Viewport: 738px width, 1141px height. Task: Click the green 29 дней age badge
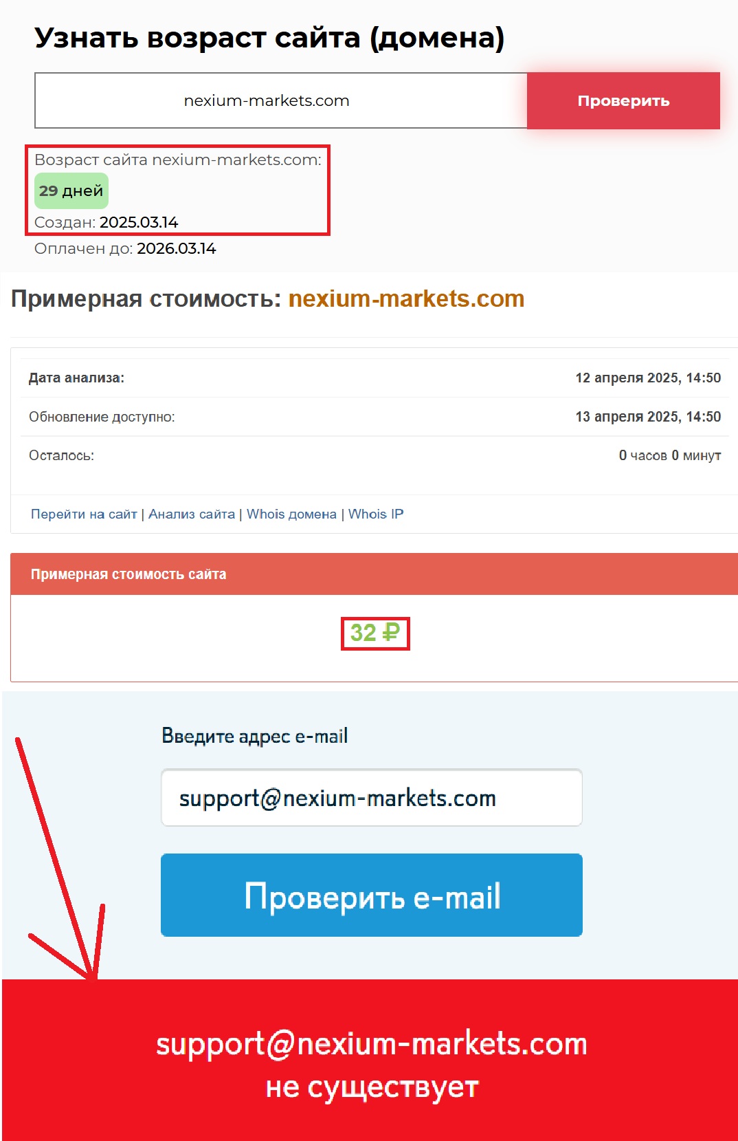(71, 191)
